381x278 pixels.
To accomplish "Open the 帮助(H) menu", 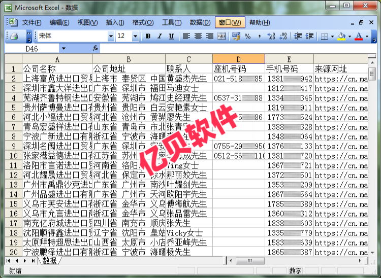I will pos(260,22).
